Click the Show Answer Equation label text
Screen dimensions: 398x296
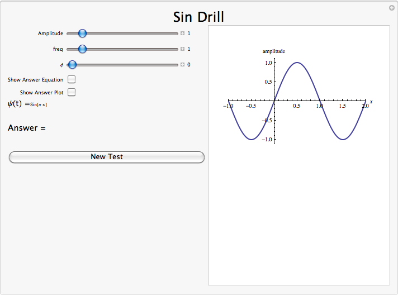35,80
